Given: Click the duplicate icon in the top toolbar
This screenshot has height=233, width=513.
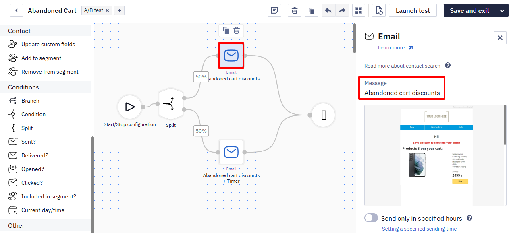Looking at the screenshot, I should tap(312, 10).
